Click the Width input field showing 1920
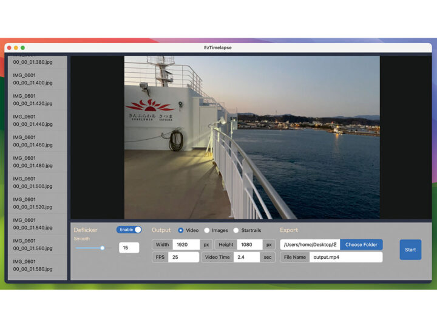437x328 pixels. [x=186, y=245]
